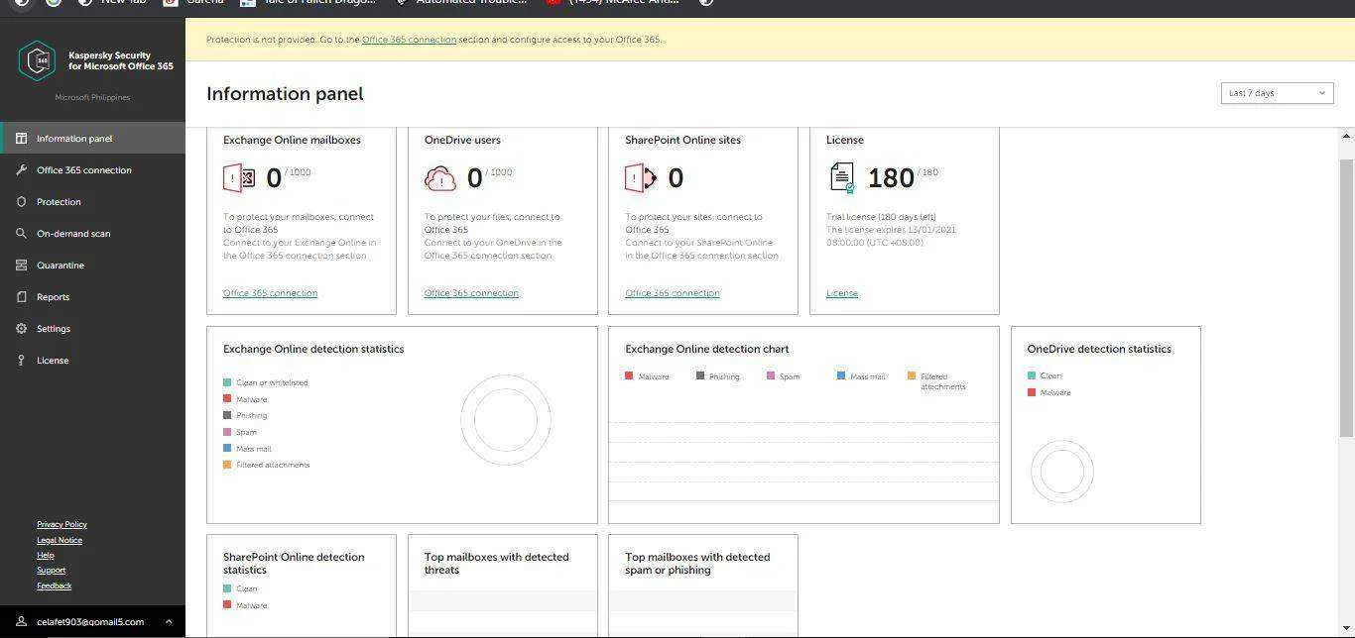The image size is (1355, 638).
Task: Click Malware red swatch in Exchange detection chart
Action: coord(629,376)
